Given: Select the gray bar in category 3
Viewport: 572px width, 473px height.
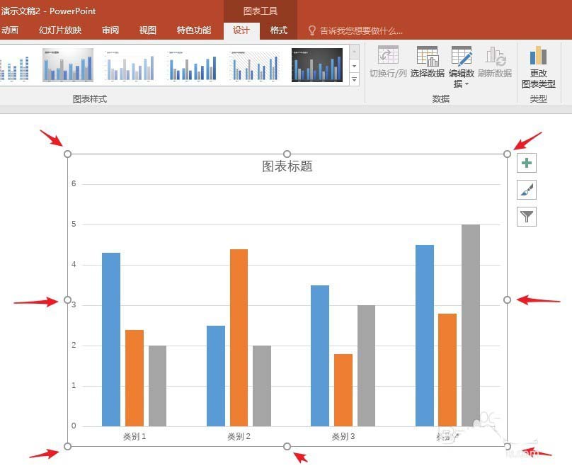Looking at the screenshot, I should pos(366,365).
